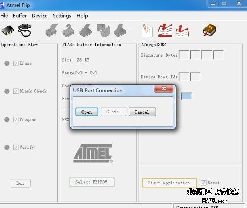Click Cancel in USB Port Connection dialog

(142, 112)
